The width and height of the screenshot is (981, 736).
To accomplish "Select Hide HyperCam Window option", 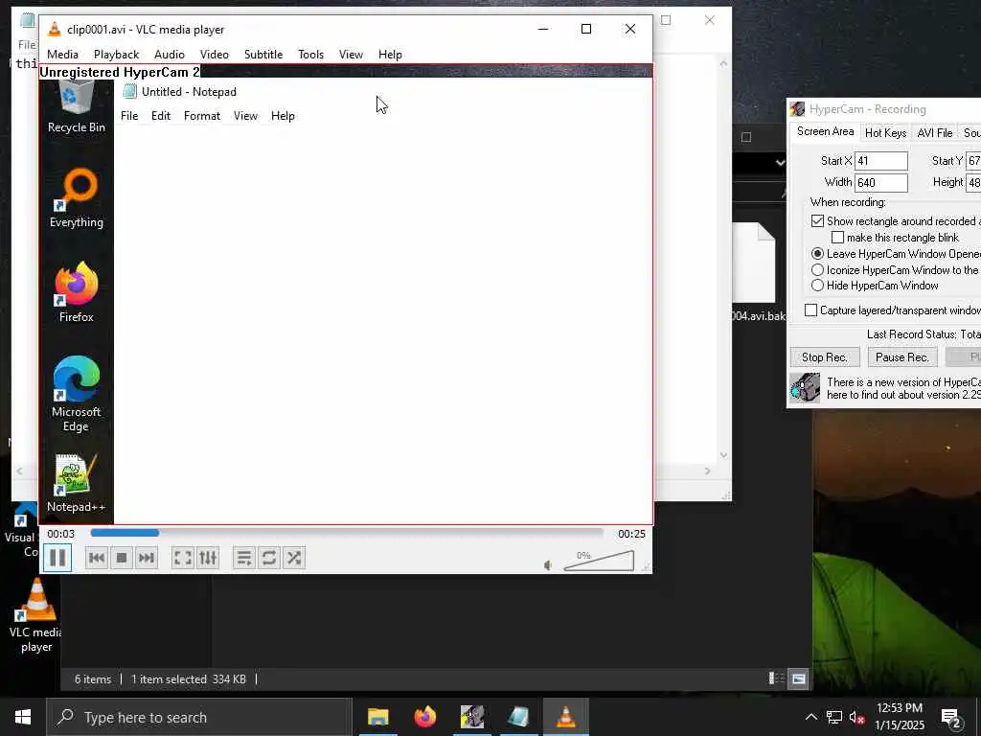I will click(x=818, y=286).
